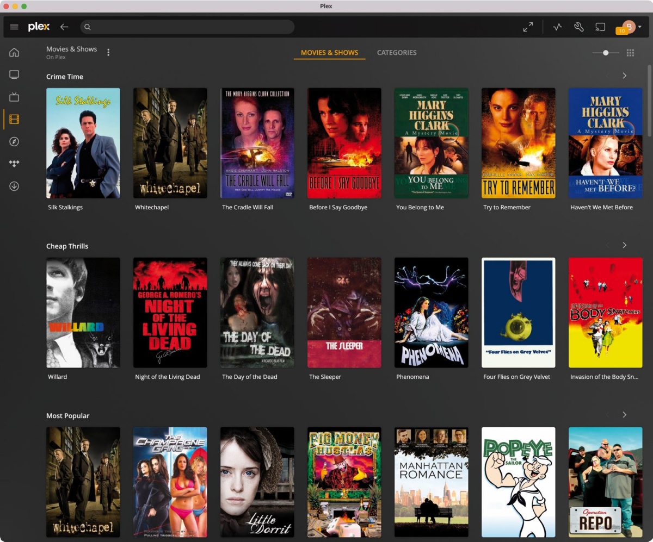Image resolution: width=653 pixels, height=542 pixels.
Task: Switch to the MOVIES & SHOWS tab
Action: (329, 53)
